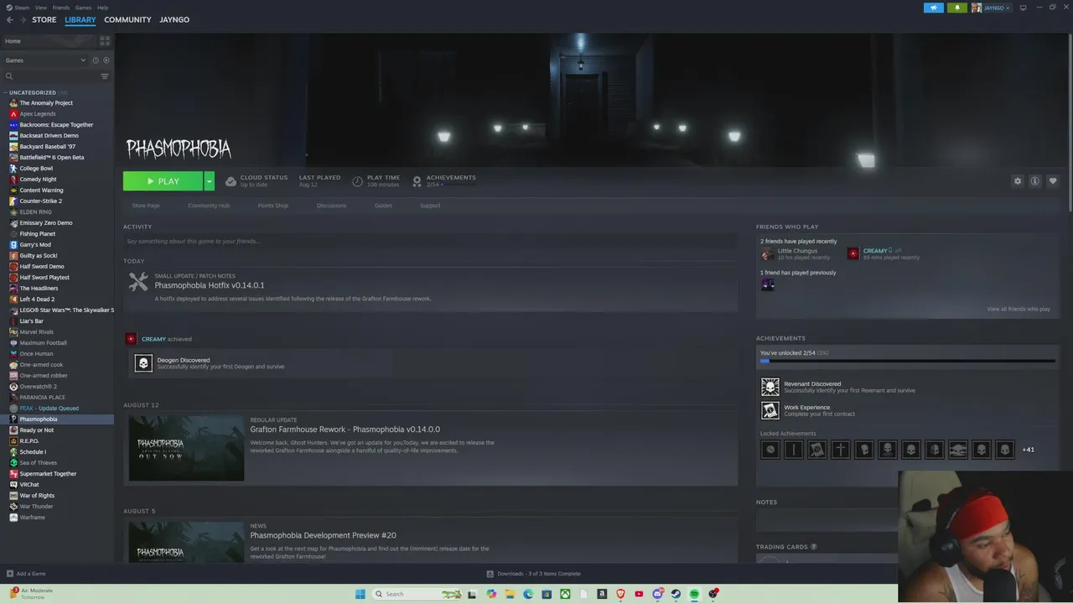Screen dimensions: 1073x604
Task: Open the Store Page link
Action: tap(146, 206)
